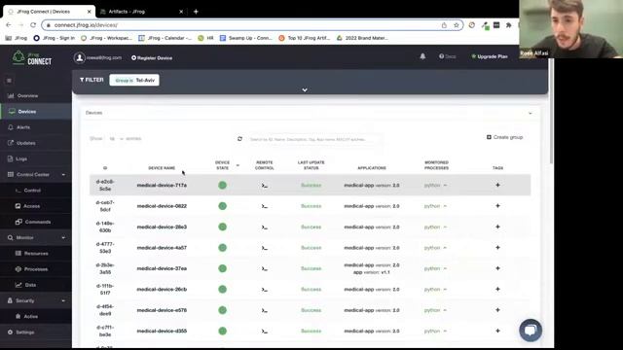Add a tag to medical-device-0822

[497, 206]
